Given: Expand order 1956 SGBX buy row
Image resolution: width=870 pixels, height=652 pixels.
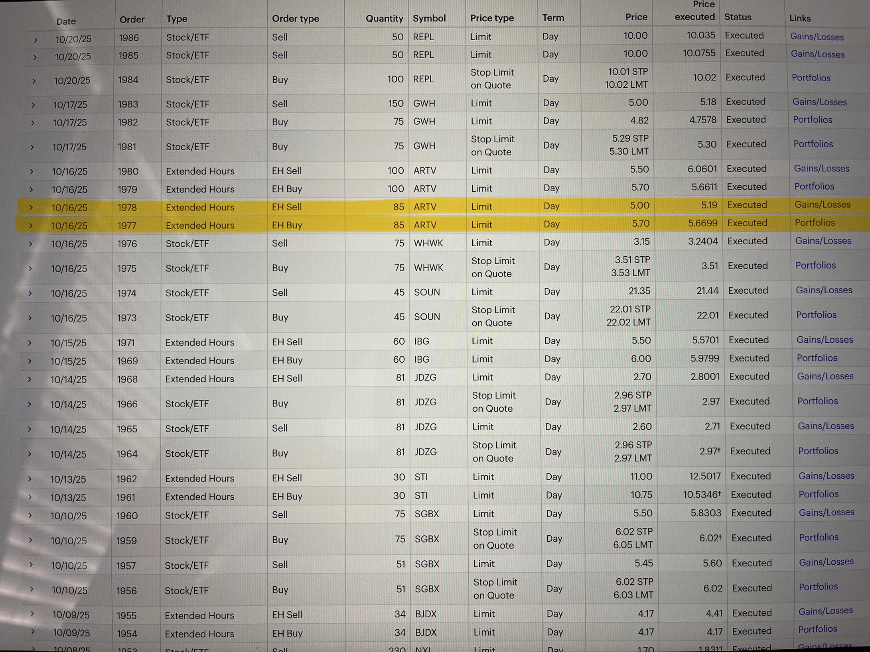Looking at the screenshot, I should 32,589.
